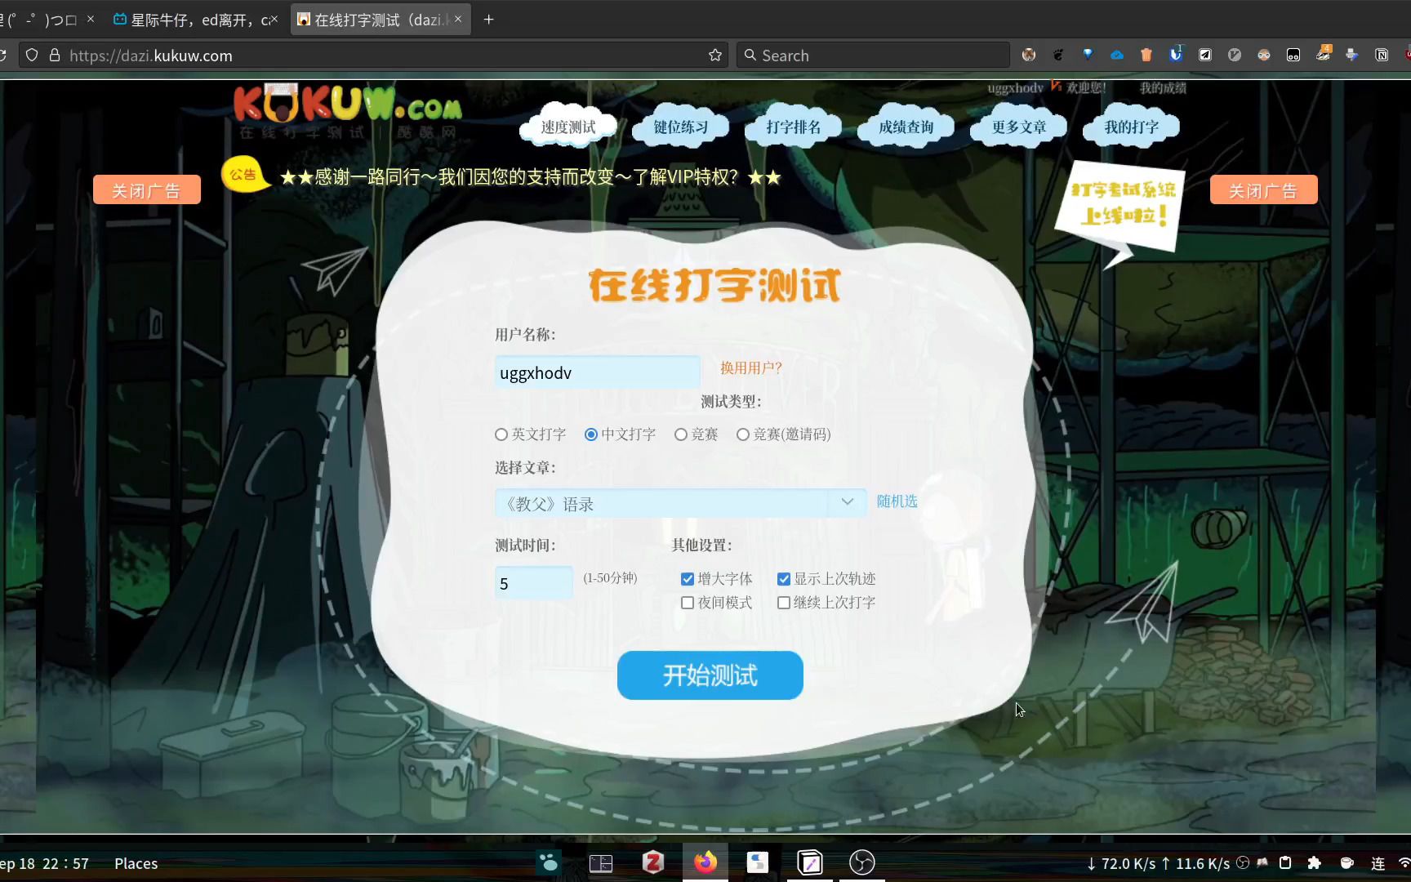
Task: Click right 关闭广告 button
Action: pos(1263,190)
